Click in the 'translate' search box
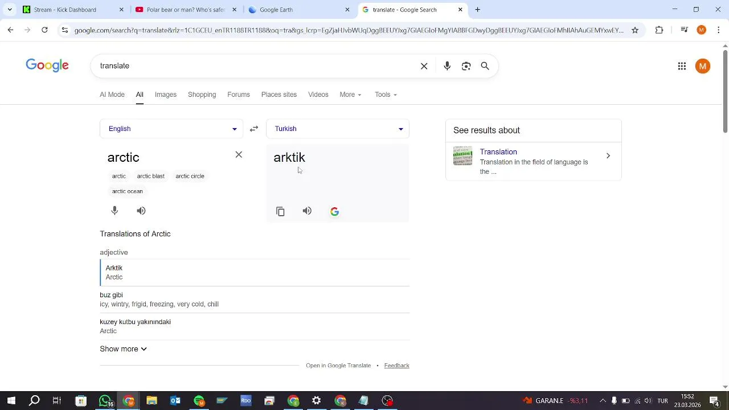 tap(256, 66)
